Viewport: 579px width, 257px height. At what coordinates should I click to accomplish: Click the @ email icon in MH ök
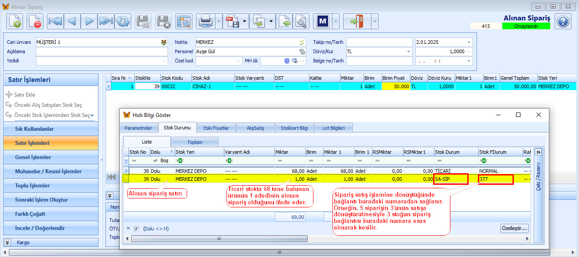tap(287, 61)
